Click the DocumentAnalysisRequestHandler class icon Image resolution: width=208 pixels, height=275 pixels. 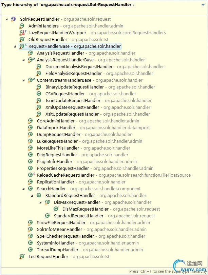coord(39,67)
